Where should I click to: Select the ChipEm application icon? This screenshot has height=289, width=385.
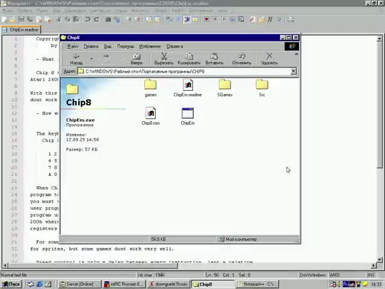click(x=188, y=114)
